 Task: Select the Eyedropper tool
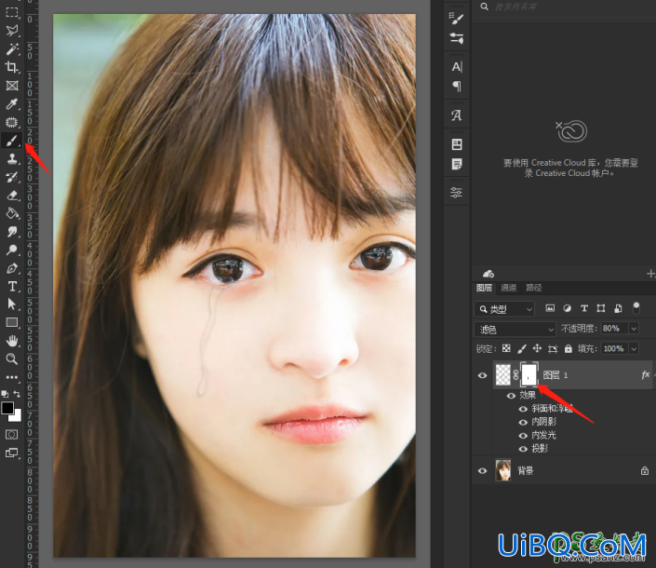(x=12, y=103)
